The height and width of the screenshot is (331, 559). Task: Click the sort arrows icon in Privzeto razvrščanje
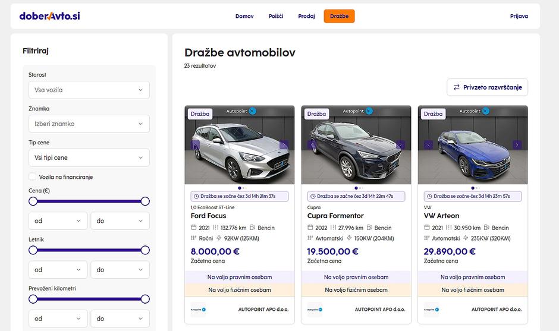(x=456, y=87)
